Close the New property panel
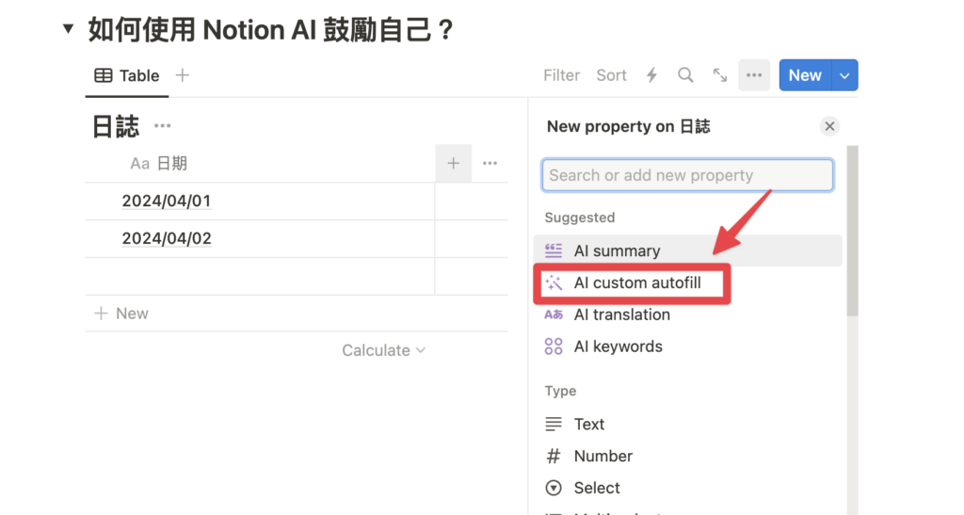The width and height of the screenshot is (964, 515). tap(829, 126)
